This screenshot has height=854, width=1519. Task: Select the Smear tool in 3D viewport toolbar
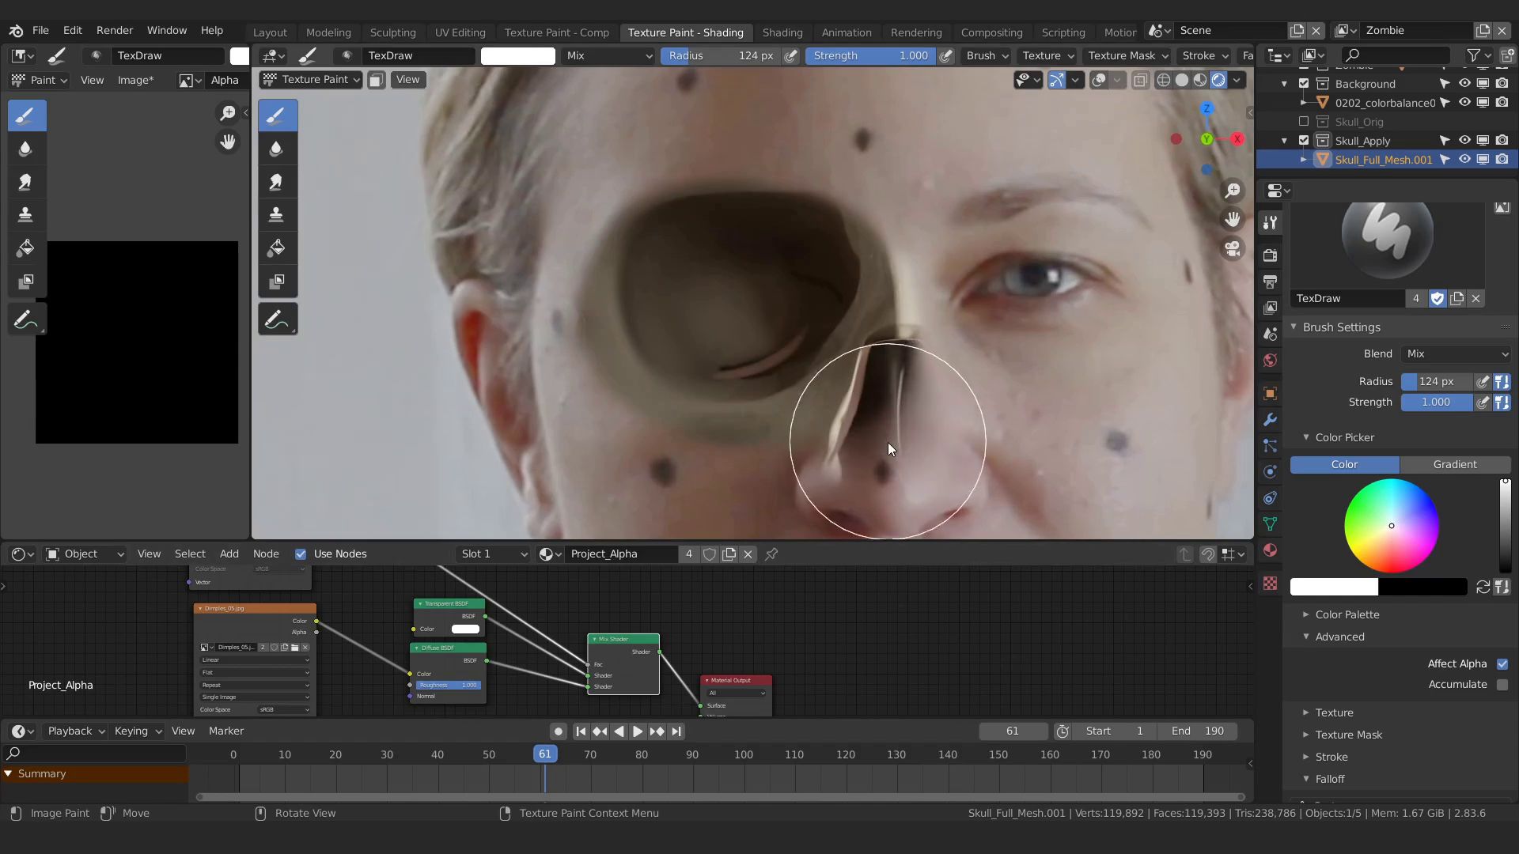(276, 182)
